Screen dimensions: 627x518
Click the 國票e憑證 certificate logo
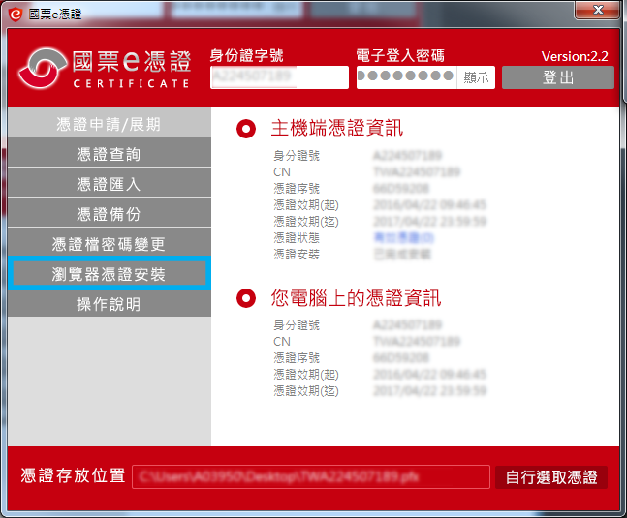(104, 69)
